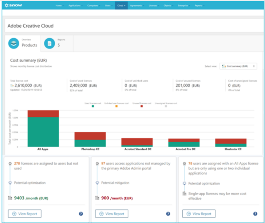Open the Reports menu in navigation bar

[x=199, y=5]
